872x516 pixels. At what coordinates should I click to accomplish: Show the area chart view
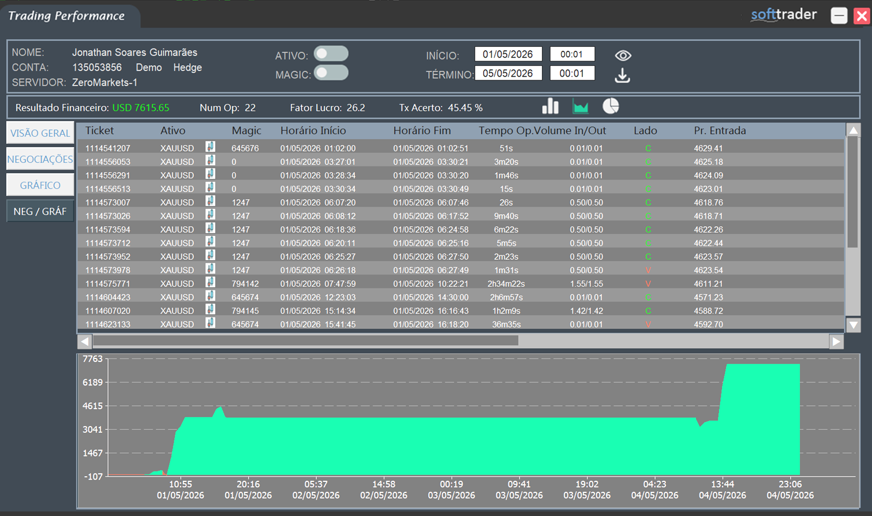click(x=581, y=106)
